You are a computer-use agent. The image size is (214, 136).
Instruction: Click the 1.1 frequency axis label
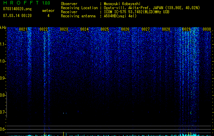tap(3, 44)
